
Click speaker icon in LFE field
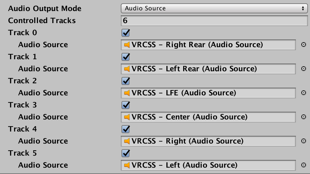[127, 93]
